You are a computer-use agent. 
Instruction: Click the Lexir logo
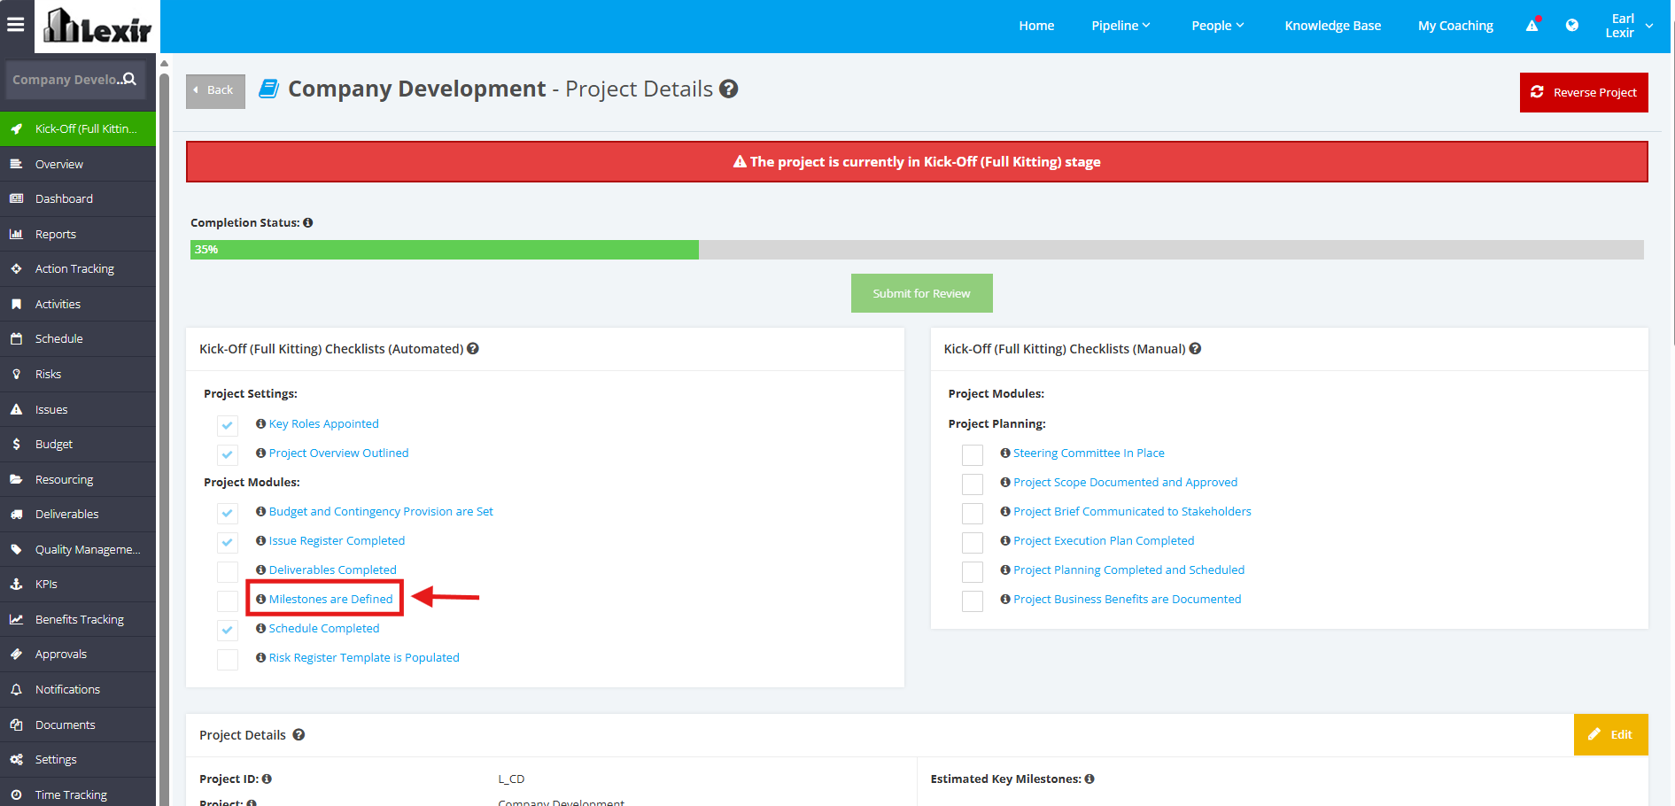97,26
